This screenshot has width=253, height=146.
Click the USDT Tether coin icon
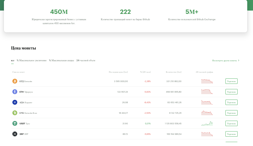[x=15, y=123]
